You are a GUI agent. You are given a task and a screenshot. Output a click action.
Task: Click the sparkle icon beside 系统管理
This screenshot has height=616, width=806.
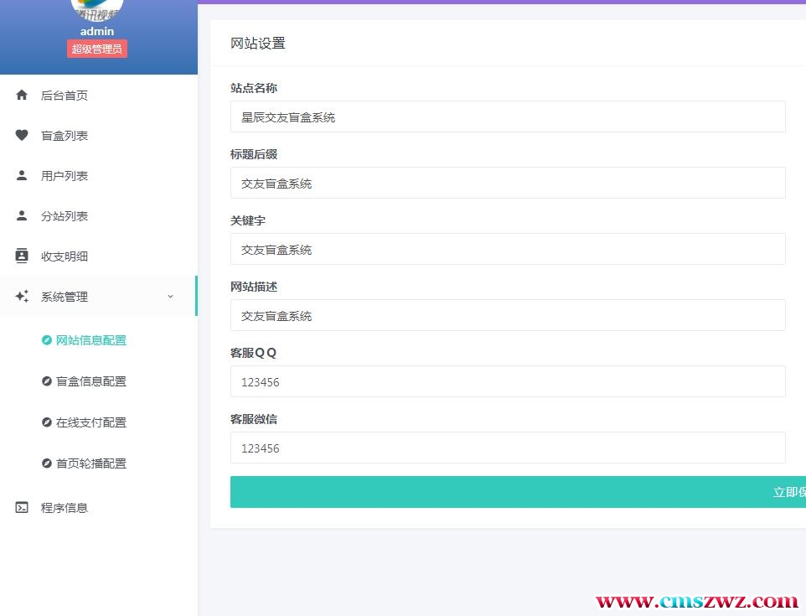(x=23, y=297)
